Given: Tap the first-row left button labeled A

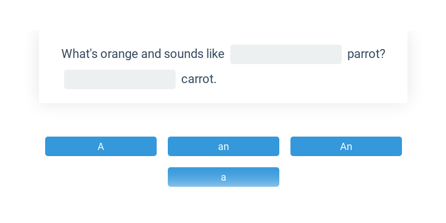Looking at the screenshot, I should [101, 146].
